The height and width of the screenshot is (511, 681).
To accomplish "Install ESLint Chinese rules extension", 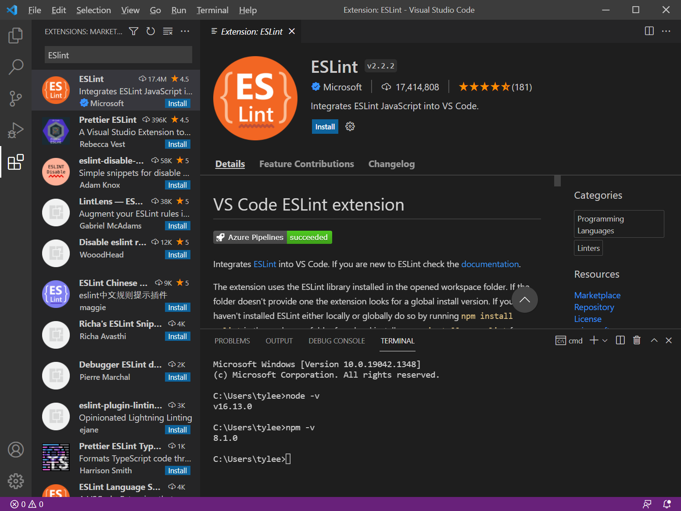I will point(178,307).
